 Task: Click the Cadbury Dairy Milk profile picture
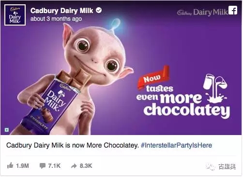tap(15, 15)
